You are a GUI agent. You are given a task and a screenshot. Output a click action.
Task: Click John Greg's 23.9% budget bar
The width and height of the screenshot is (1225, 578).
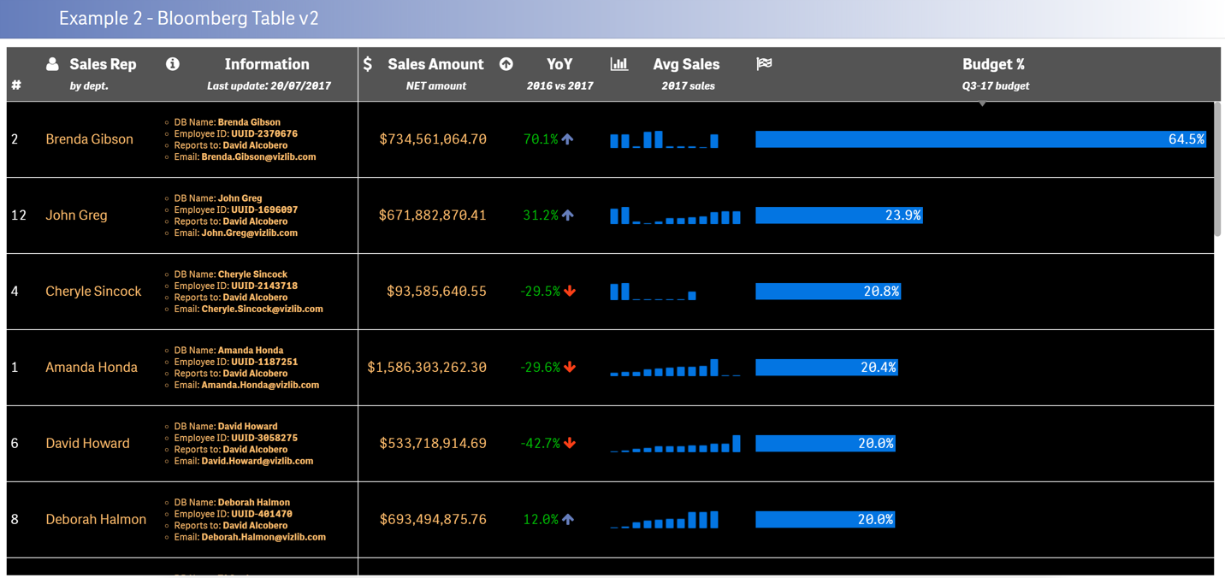[x=839, y=215]
